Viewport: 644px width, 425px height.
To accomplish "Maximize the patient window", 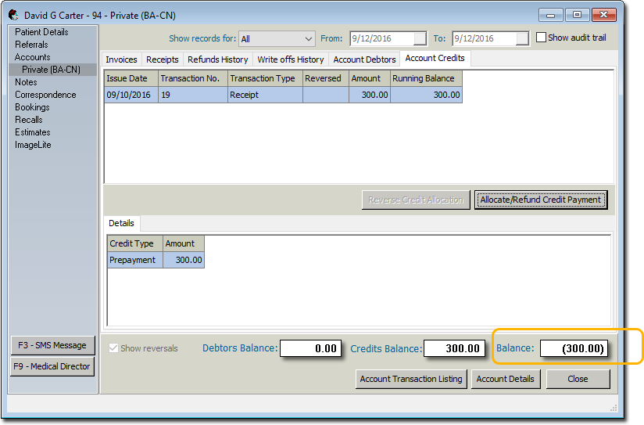I will 577,15.
